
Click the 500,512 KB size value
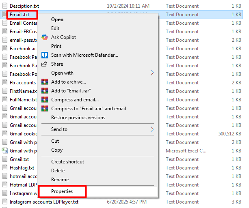click(230, 134)
